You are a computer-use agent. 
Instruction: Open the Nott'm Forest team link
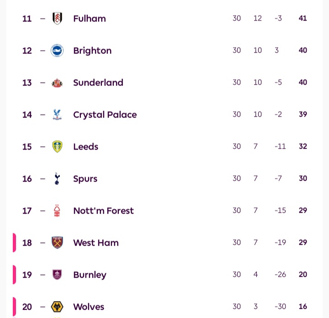(x=103, y=210)
